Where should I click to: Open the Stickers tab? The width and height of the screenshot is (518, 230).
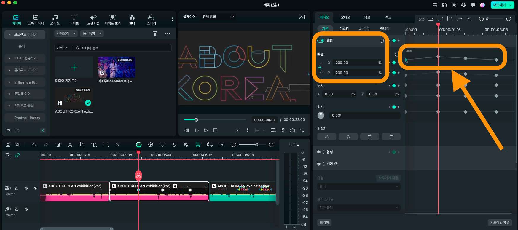point(151,20)
